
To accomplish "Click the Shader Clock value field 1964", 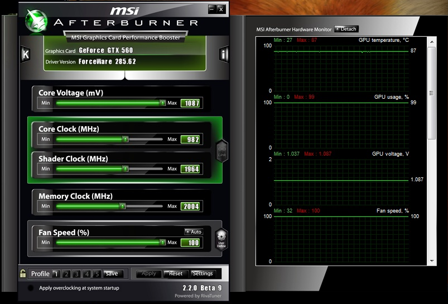I will click(x=190, y=169).
